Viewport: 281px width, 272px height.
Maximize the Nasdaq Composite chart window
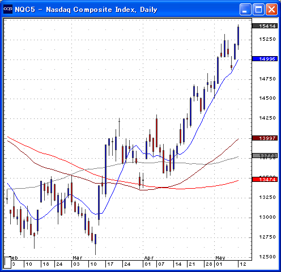(258, 9)
